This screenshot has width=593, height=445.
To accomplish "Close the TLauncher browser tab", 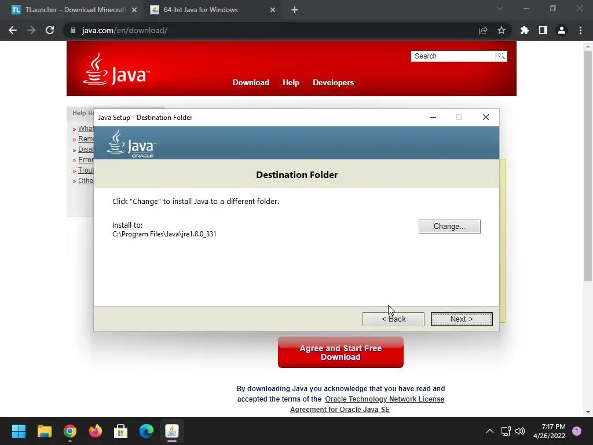I will point(134,10).
